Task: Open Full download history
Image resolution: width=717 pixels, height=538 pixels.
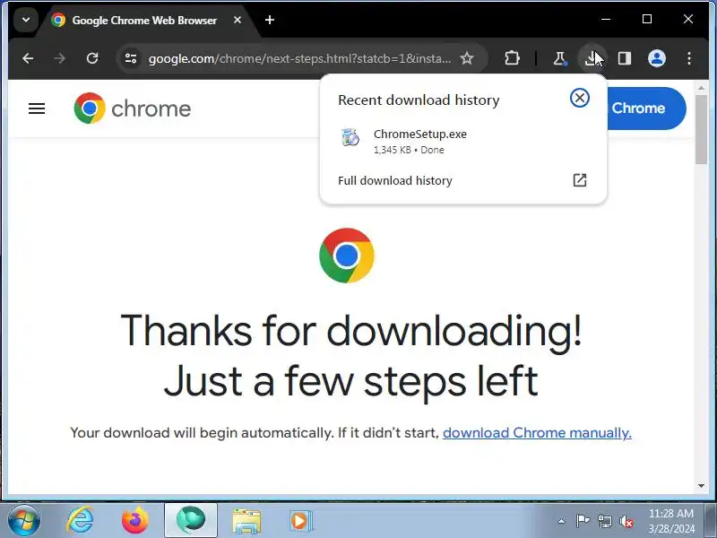Action: 463,181
